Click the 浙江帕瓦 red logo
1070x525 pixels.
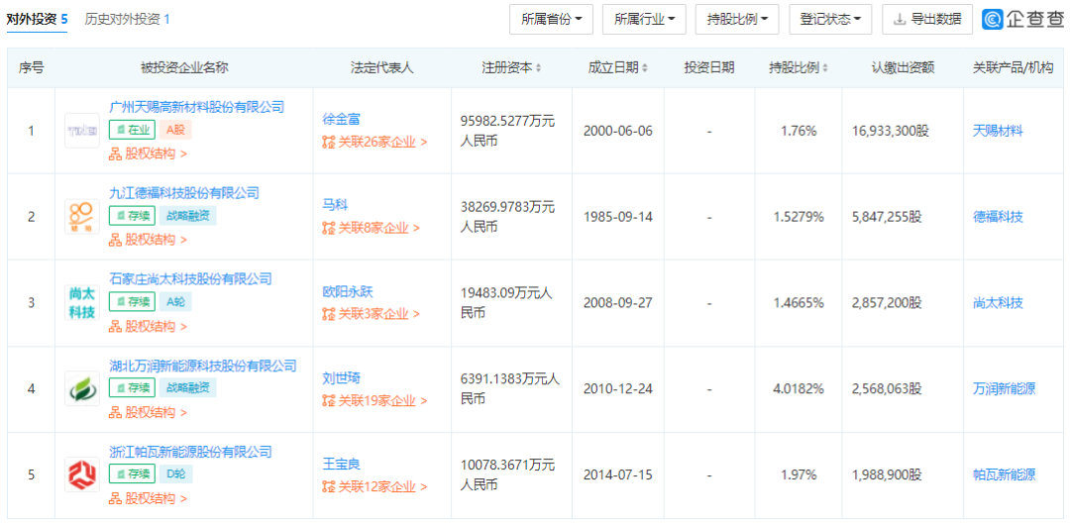81,475
